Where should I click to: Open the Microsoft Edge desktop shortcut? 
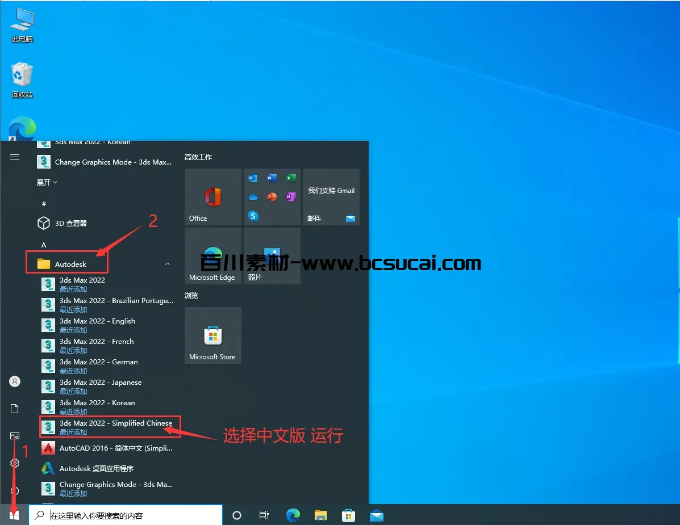(x=22, y=128)
